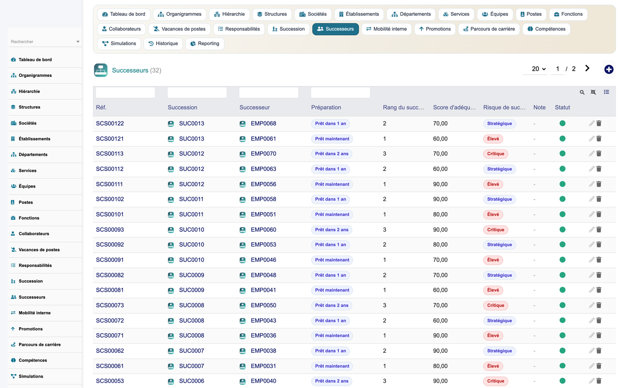Click succession icon beside SUC0009 in row SCS00081
This screenshot has width=627, height=388.
(171, 290)
